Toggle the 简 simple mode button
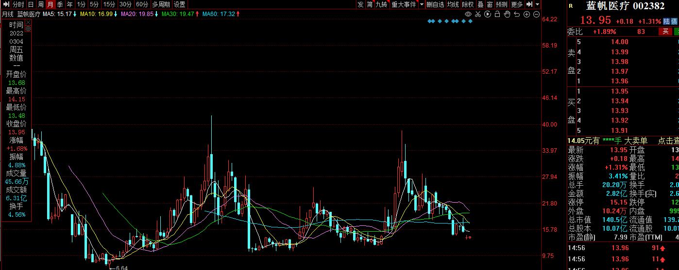Image resolution: width=679 pixels, height=270 pixels. [x=370, y=4]
